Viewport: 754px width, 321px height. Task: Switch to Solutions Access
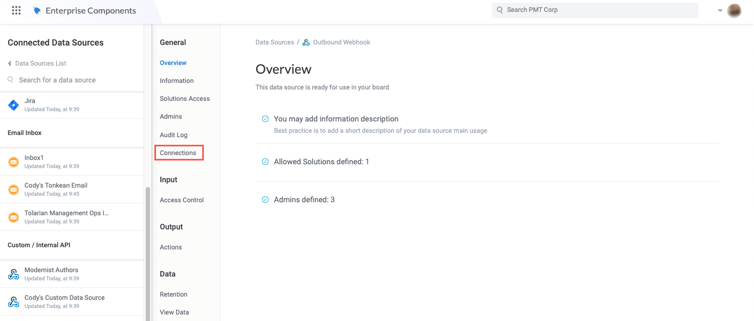[x=185, y=98]
